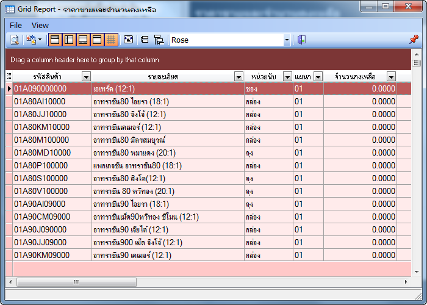Open the View menu
The image size is (427, 305).
pos(40,25)
